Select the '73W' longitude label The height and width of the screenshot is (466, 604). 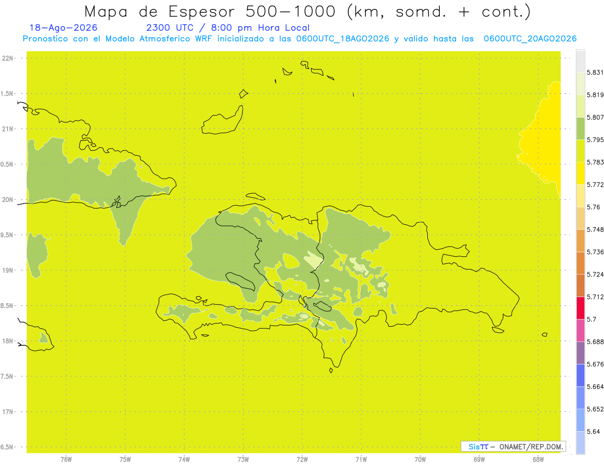tap(243, 459)
